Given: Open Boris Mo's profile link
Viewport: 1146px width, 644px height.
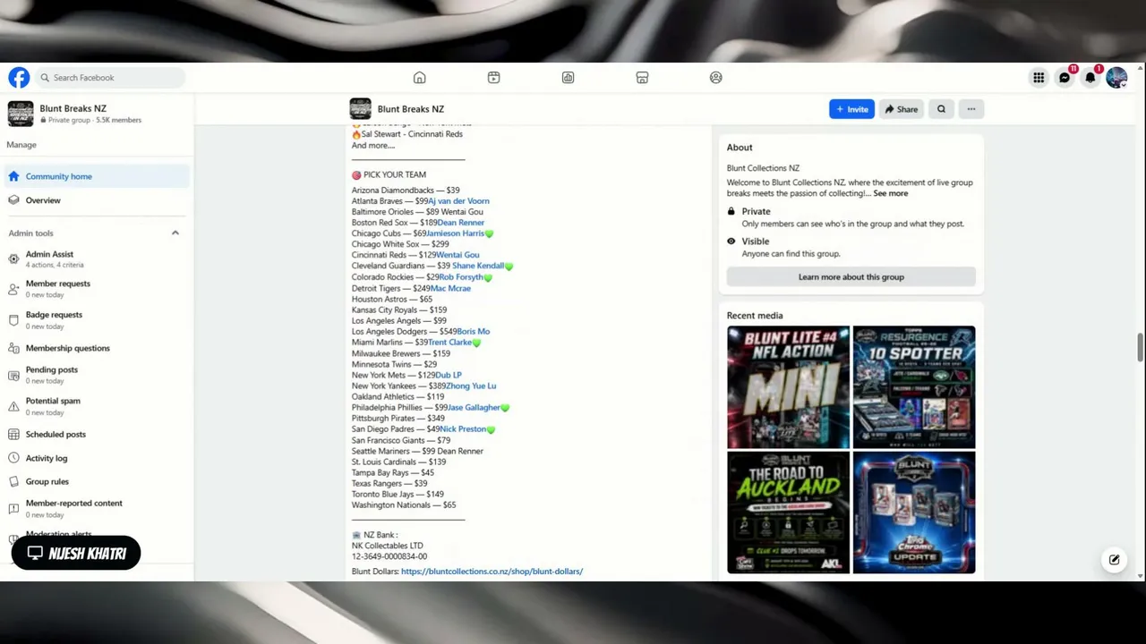Looking at the screenshot, I should [474, 332].
